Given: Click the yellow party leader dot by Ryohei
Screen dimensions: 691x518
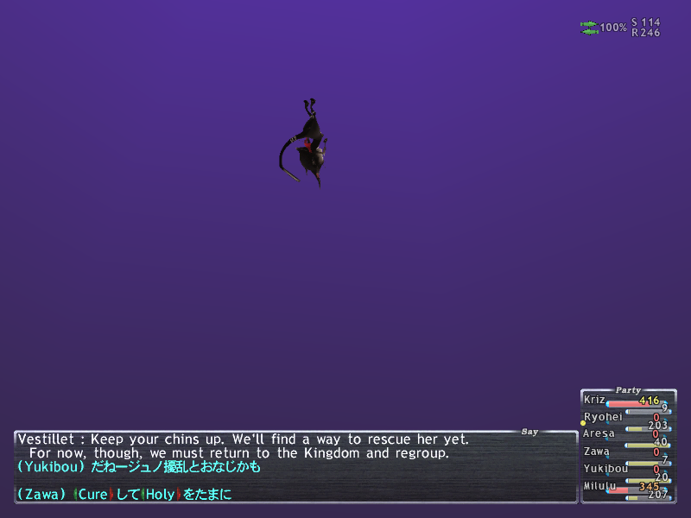Looking at the screenshot, I should pyautogui.click(x=583, y=423).
